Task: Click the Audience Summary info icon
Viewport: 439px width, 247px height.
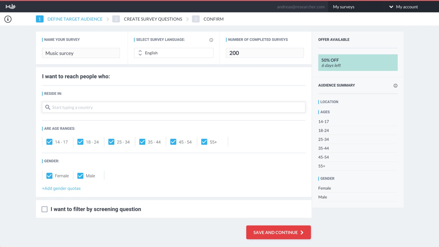Action: 395,86
